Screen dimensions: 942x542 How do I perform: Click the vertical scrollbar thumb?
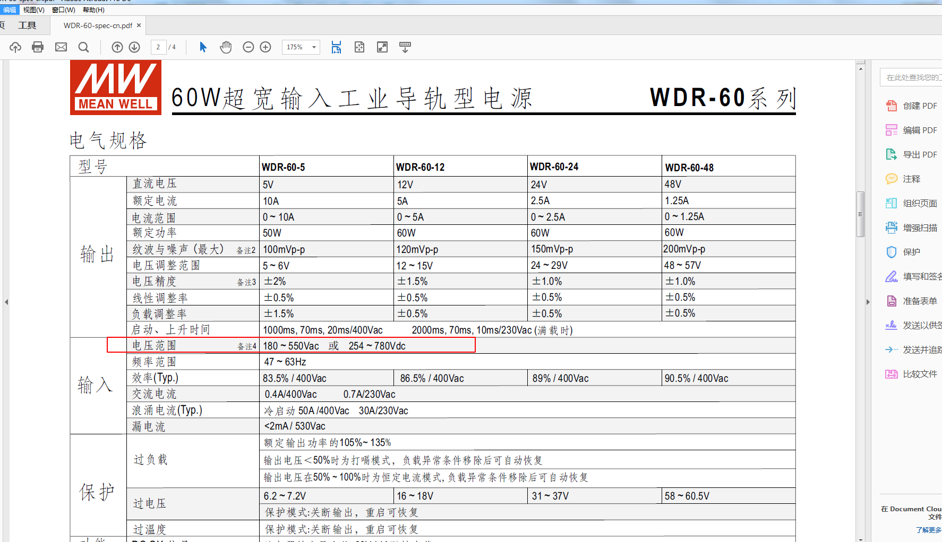[x=861, y=214]
